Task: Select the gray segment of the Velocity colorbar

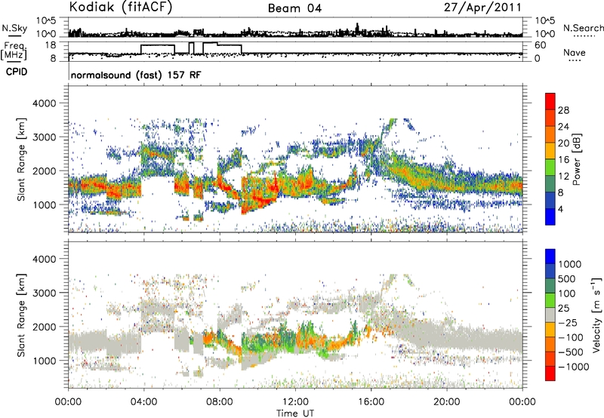Action: pyautogui.click(x=550, y=315)
